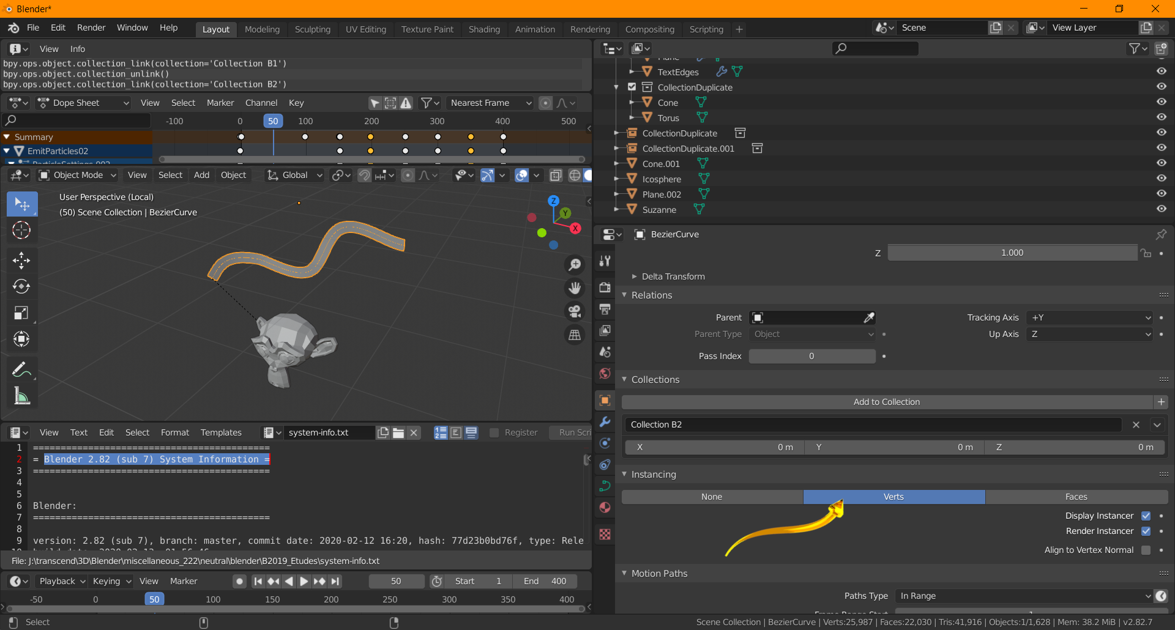
Task: Click the Play animation button
Action: (x=304, y=581)
